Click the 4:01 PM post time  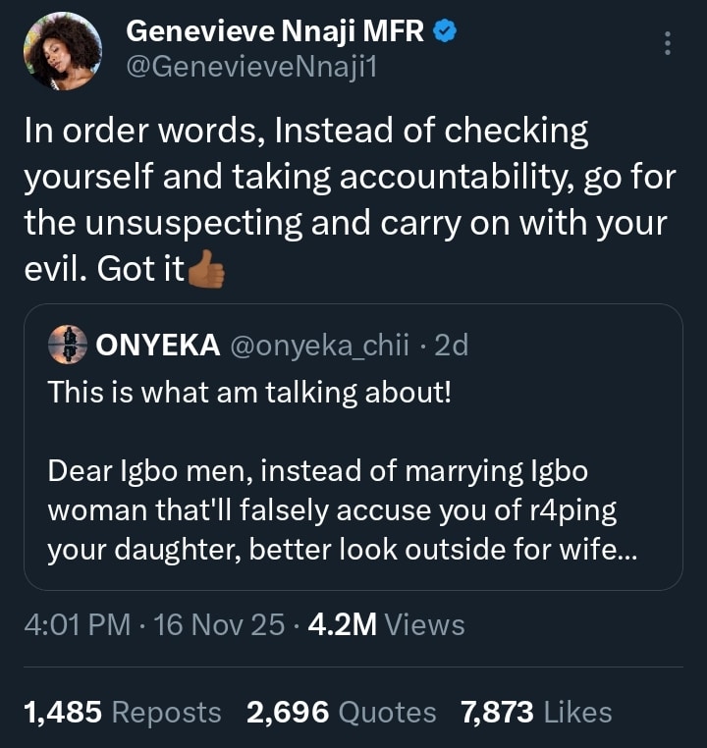pos(77,624)
